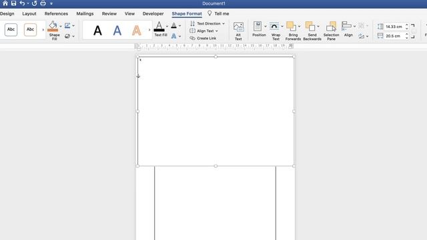Viewport: 427px width, 240px height.
Task: Click the shape height field 14.33 cm
Action: coord(394,27)
